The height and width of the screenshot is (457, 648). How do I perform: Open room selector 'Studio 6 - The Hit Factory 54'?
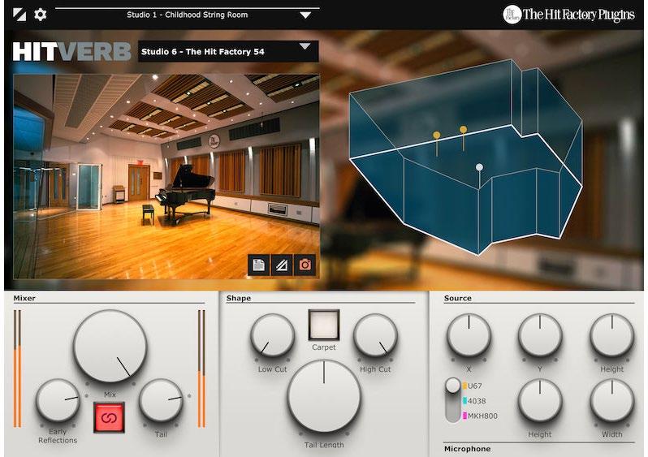(x=228, y=51)
